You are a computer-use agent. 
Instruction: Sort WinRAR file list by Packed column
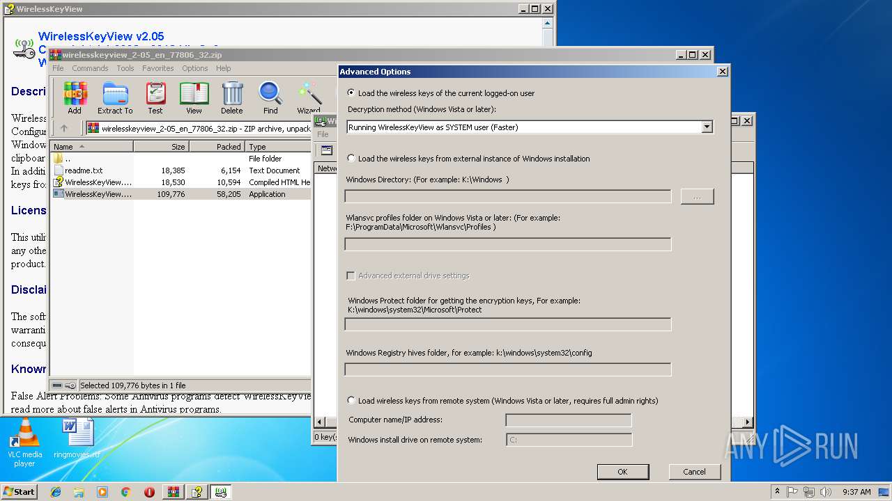pyautogui.click(x=217, y=147)
